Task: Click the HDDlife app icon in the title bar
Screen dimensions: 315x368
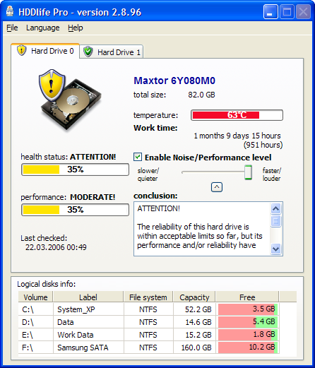Action: coord(10,11)
